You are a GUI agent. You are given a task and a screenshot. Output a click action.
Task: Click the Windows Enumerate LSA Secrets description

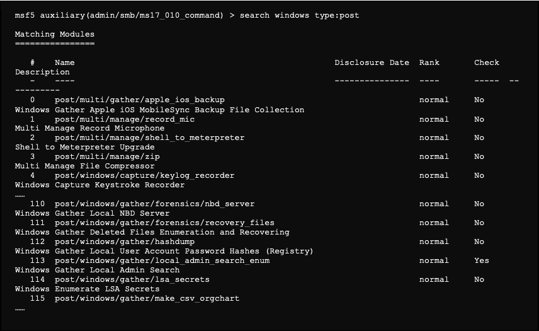coord(87,289)
